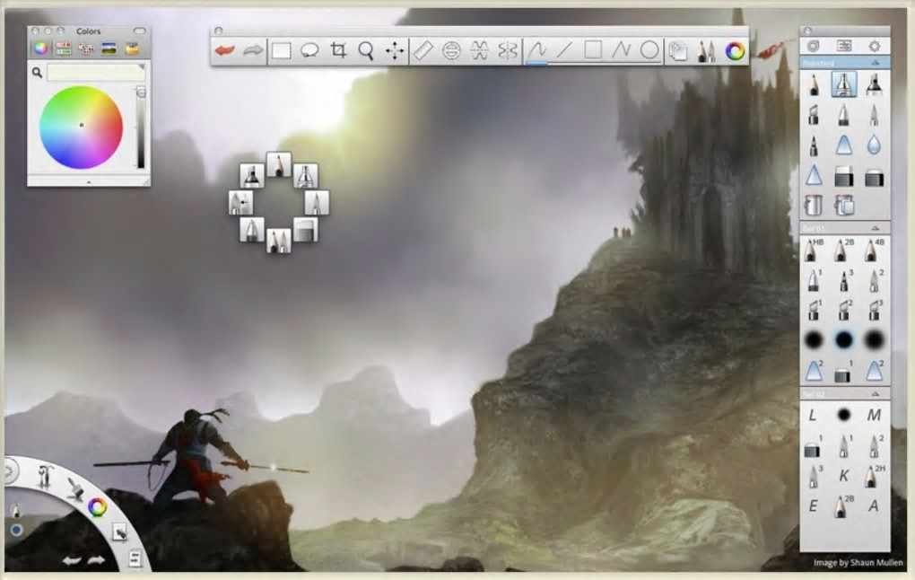Screen dimensions: 915x580
Task: Choose the HB pencil brush
Action: tap(813, 250)
